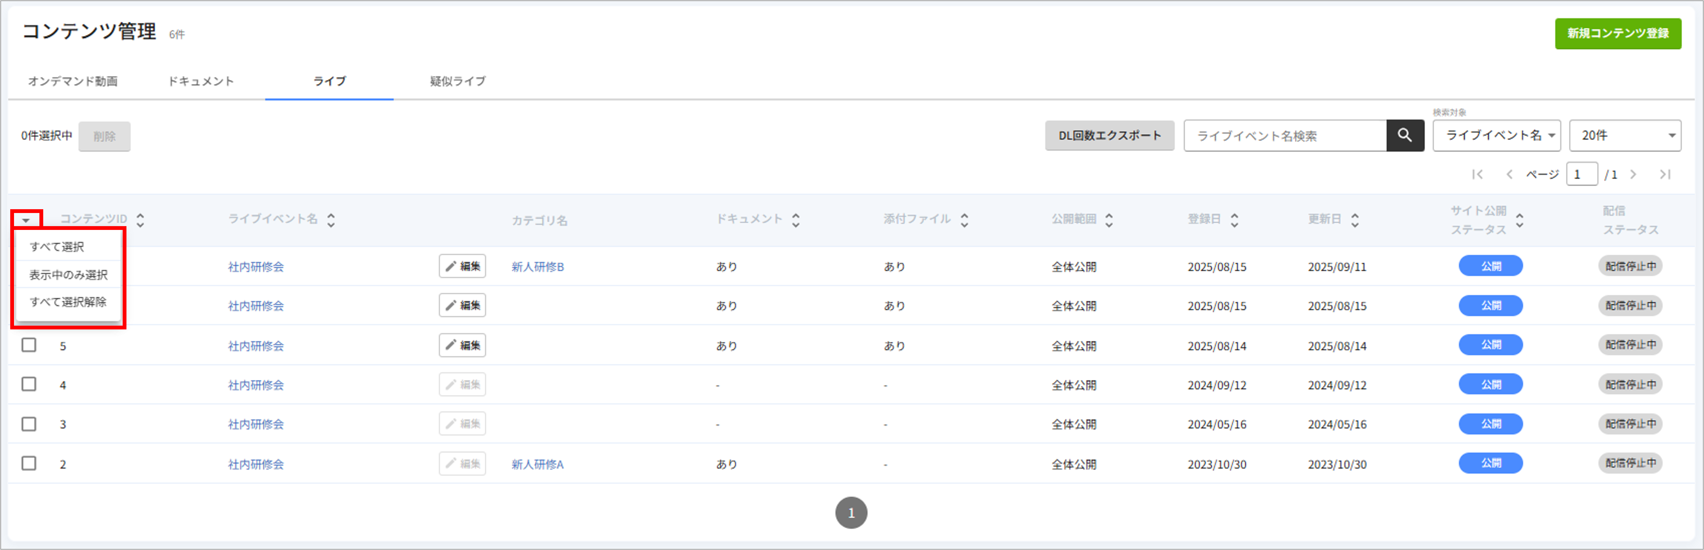Viewport: 1704px width, 550px height.
Task: Click 編集 button in row registered 2025/08/15 without category
Action: tap(462, 305)
